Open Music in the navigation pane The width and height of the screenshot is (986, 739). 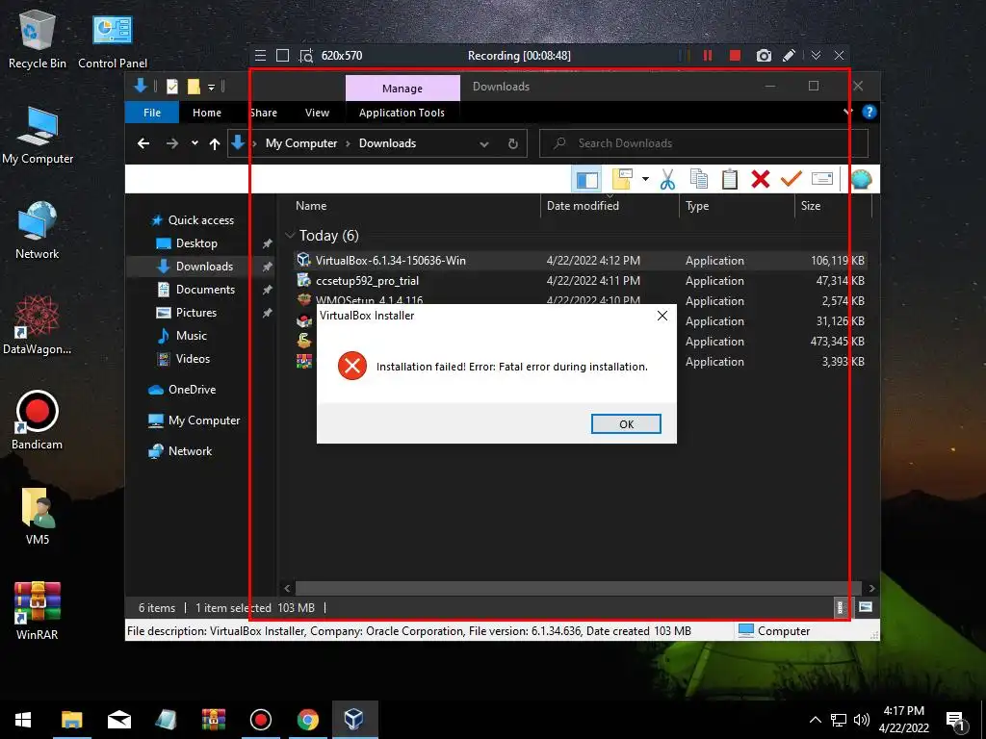click(192, 336)
